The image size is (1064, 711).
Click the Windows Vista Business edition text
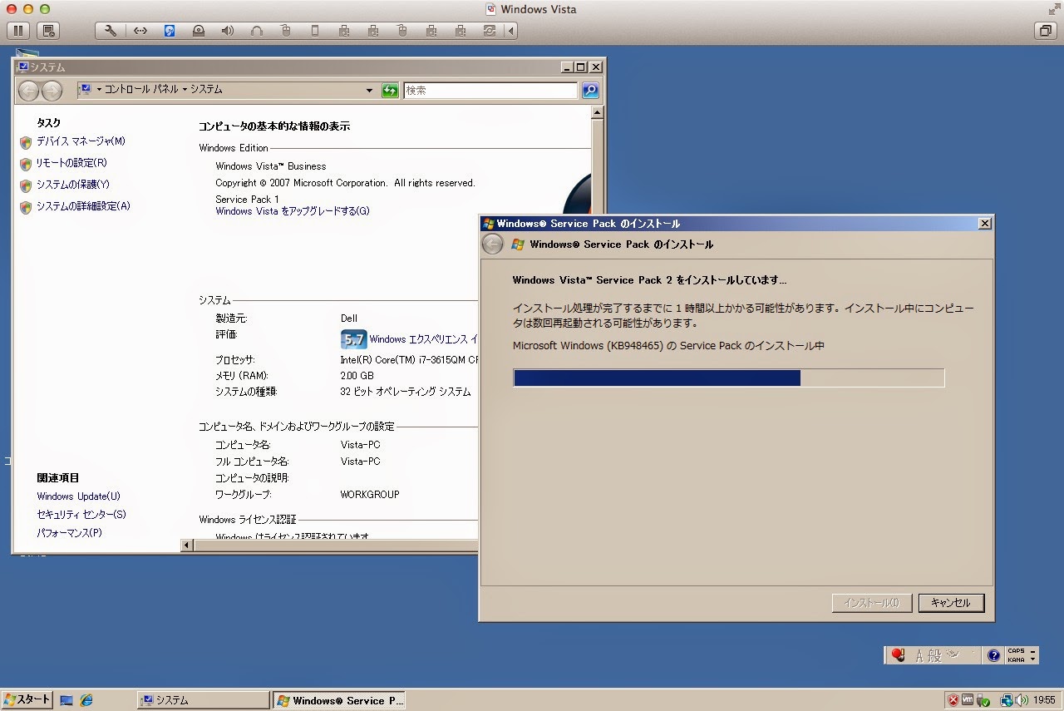coord(271,166)
